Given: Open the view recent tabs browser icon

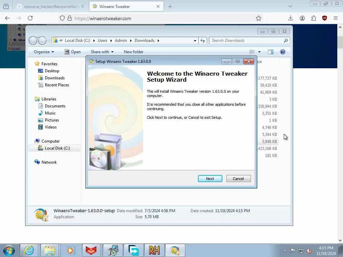Looking at the screenshot, I should 6,7.
